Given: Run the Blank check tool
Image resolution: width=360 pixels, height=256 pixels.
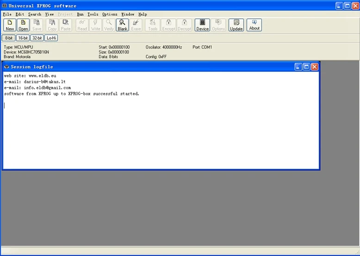Looking at the screenshot, I should (x=122, y=25).
